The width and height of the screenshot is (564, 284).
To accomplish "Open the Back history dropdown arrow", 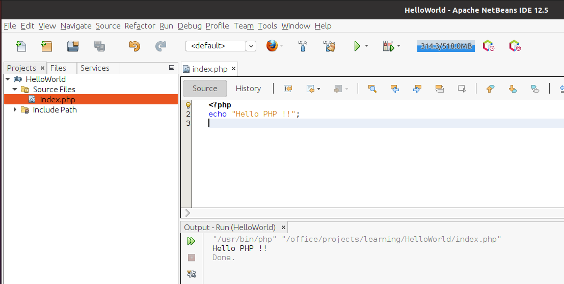I will (319, 89).
